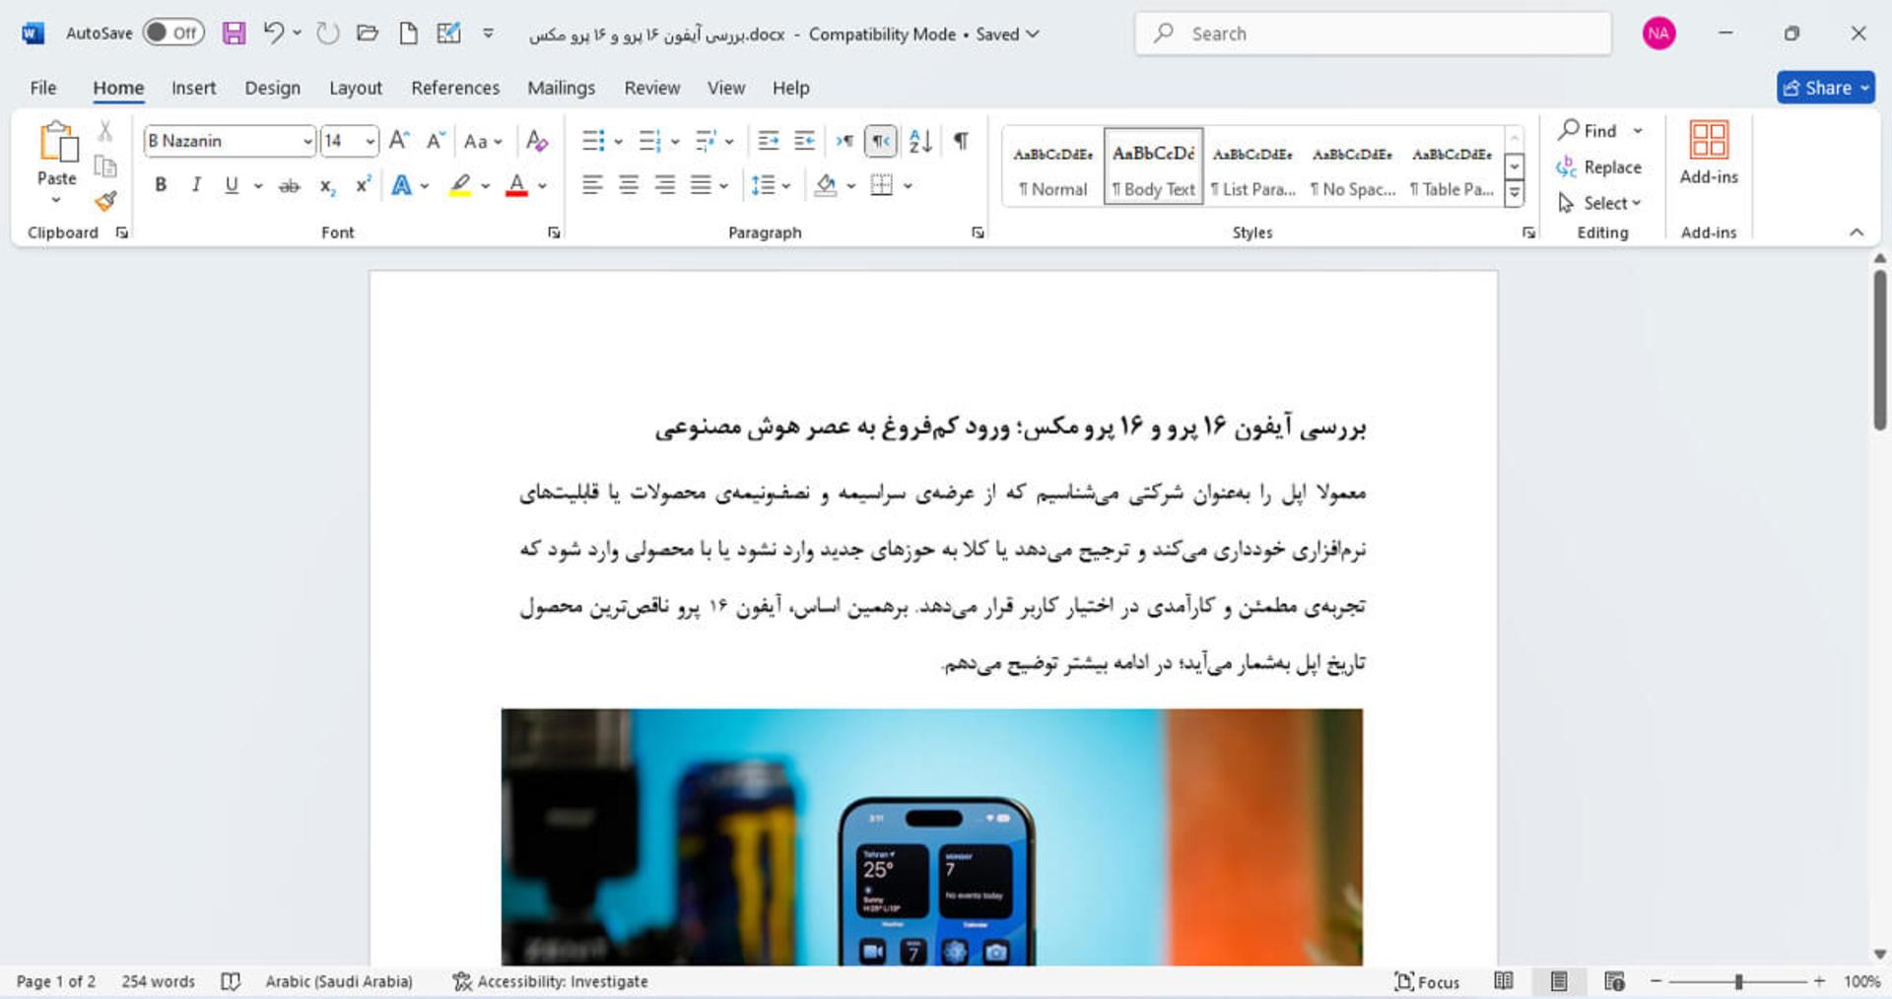Screen dimensions: 1892x999
Task: Open the Customize Quick Access Toolbar dropdown
Action: [x=488, y=33]
